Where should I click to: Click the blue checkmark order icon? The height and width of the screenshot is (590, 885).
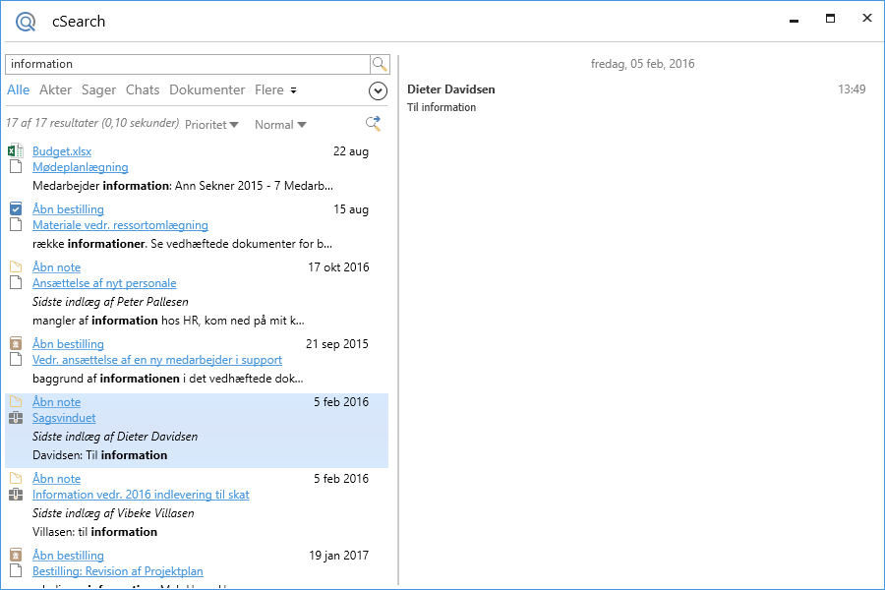coord(15,209)
